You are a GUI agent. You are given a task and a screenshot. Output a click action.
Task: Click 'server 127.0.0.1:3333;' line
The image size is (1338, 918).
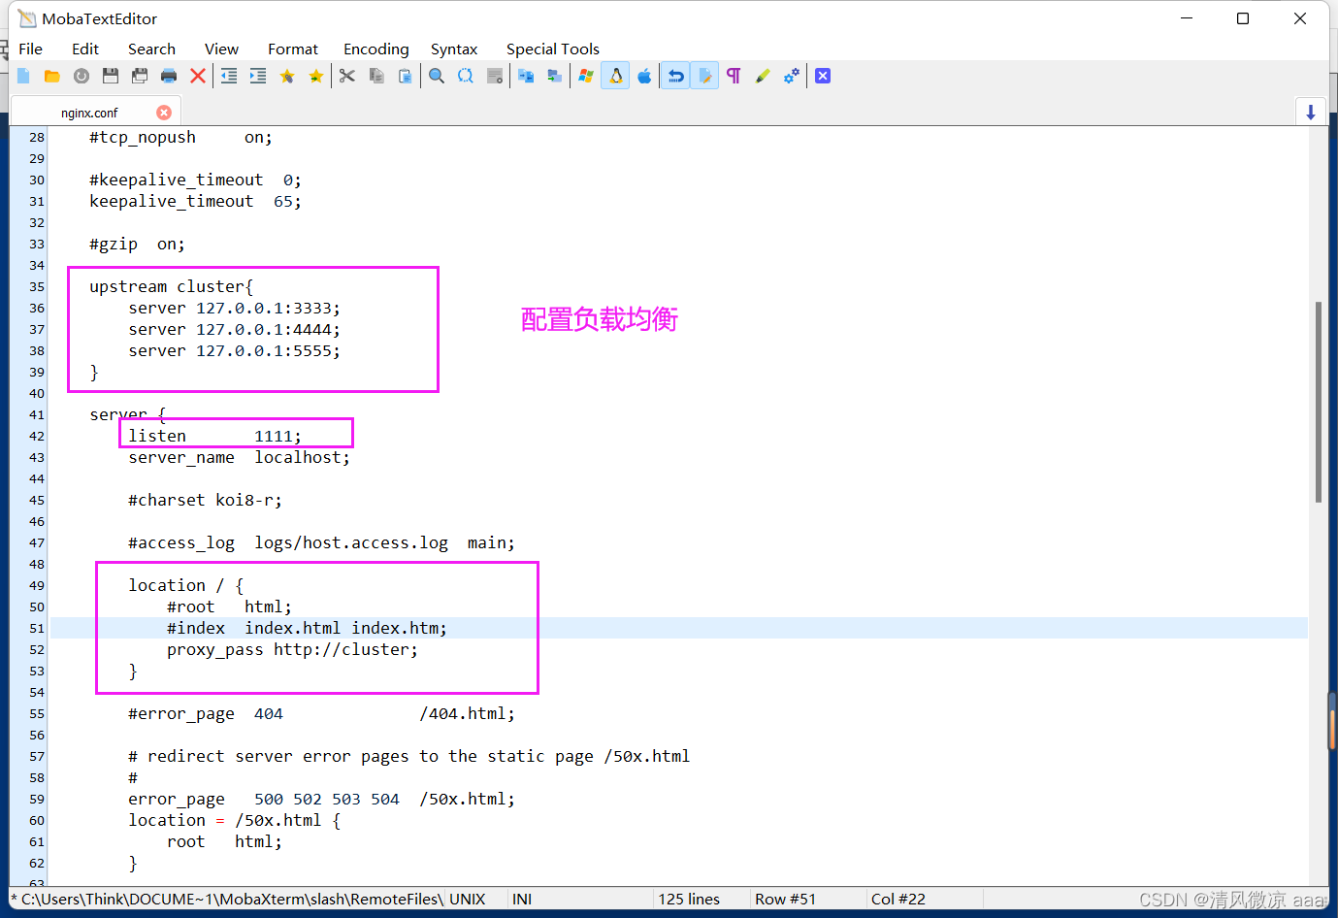[235, 308]
